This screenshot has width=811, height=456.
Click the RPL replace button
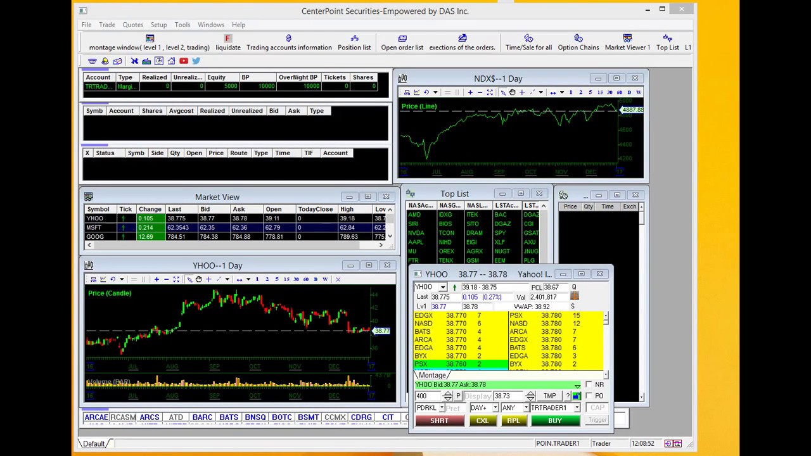click(x=513, y=421)
